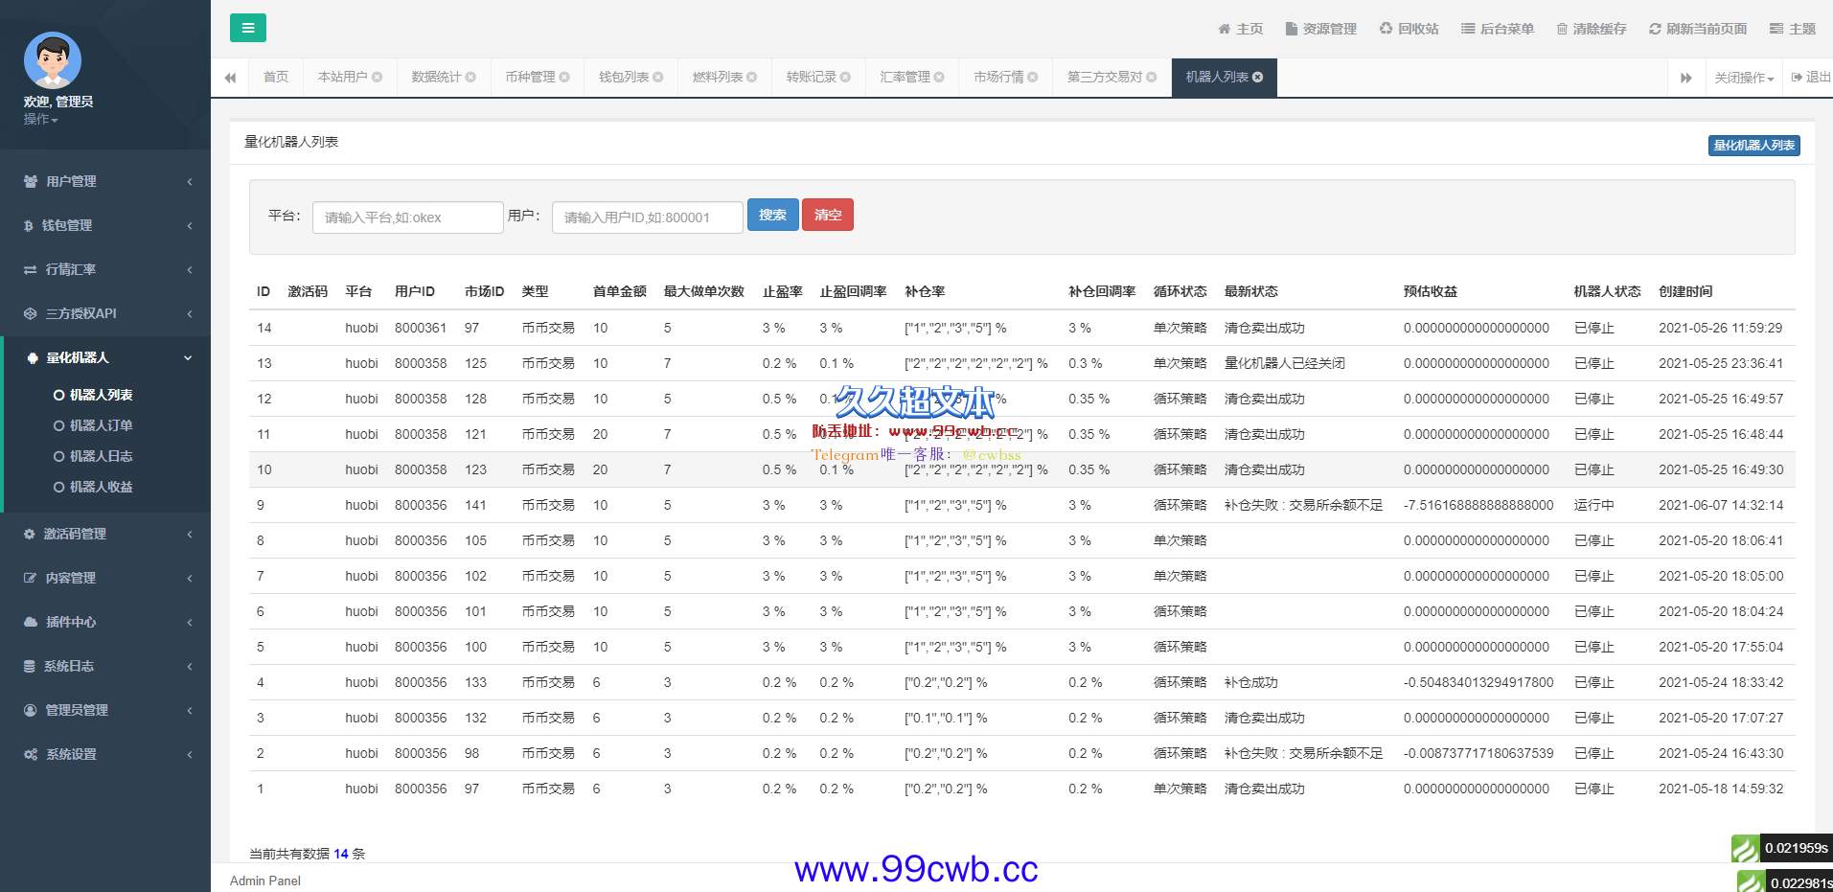Select 机器人订单 in sidebar submenu

[x=101, y=425]
